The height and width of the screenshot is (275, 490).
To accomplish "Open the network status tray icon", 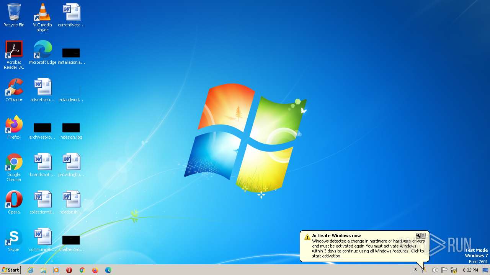I will [454, 270].
